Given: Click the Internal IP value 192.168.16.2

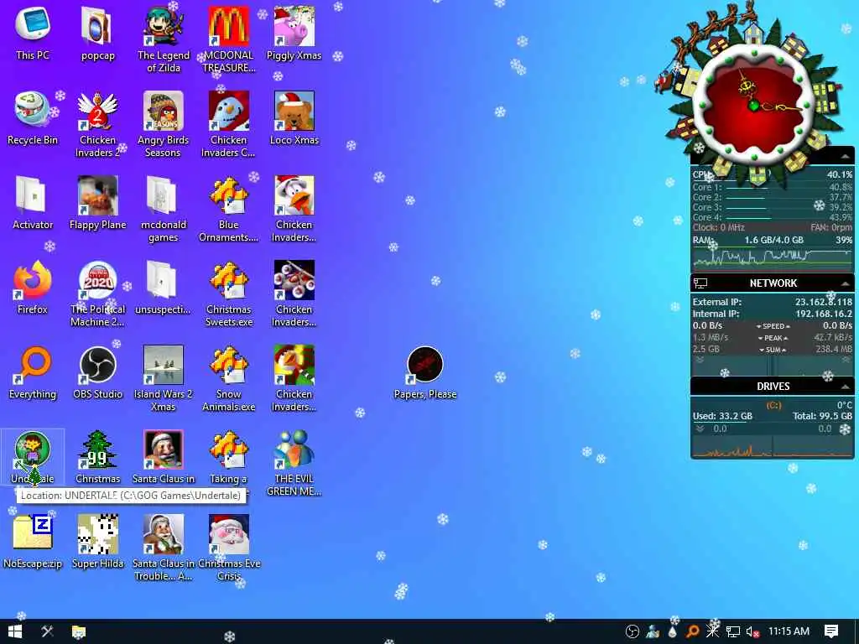Looking at the screenshot, I should [x=824, y=314].
